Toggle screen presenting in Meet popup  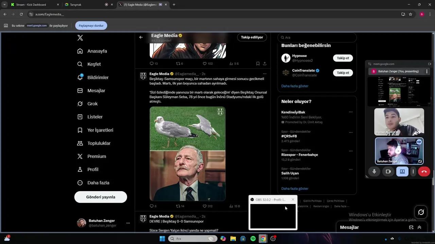coord(402,171)
